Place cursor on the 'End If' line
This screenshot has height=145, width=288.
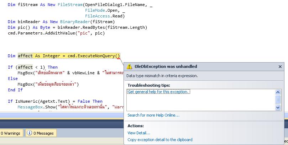15,90
